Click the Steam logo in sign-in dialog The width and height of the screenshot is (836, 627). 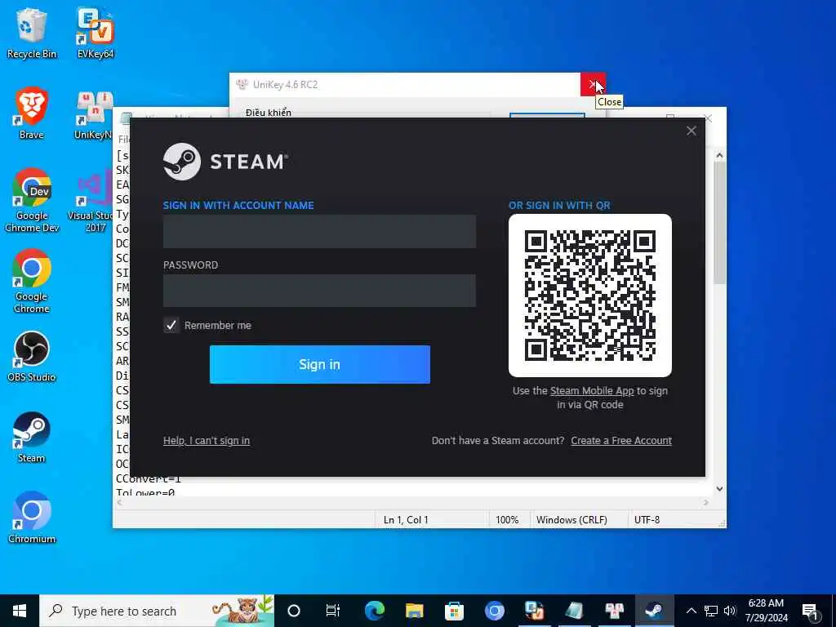(225, 162)
